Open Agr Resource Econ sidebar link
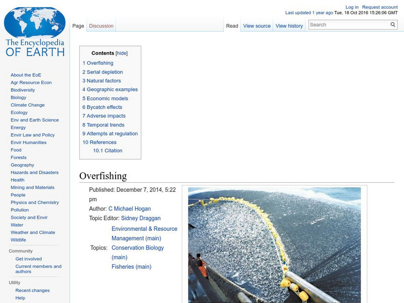404x303 pixels. [x=31, y=82]
